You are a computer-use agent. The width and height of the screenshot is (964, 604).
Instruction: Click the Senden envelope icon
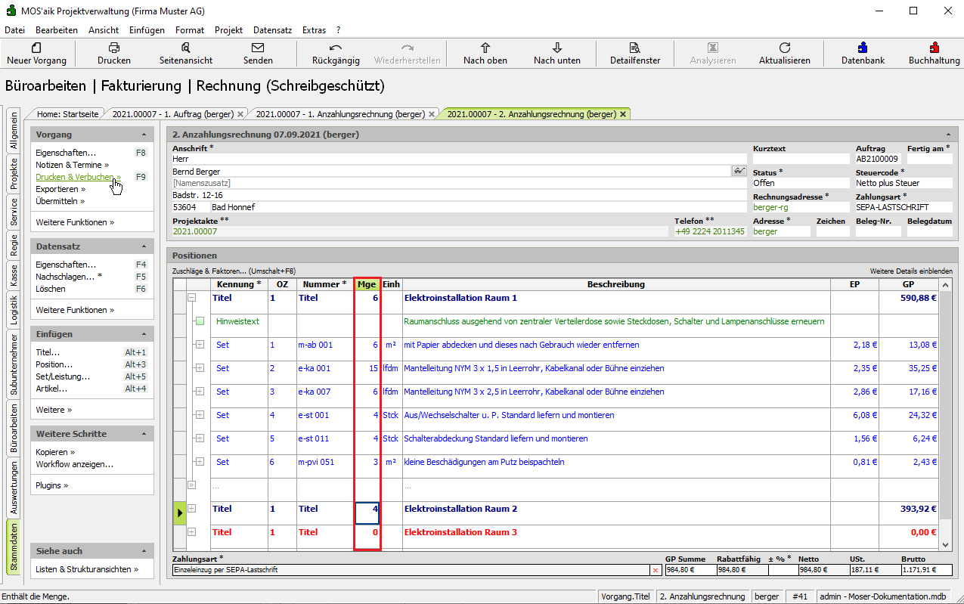[258, 48]
